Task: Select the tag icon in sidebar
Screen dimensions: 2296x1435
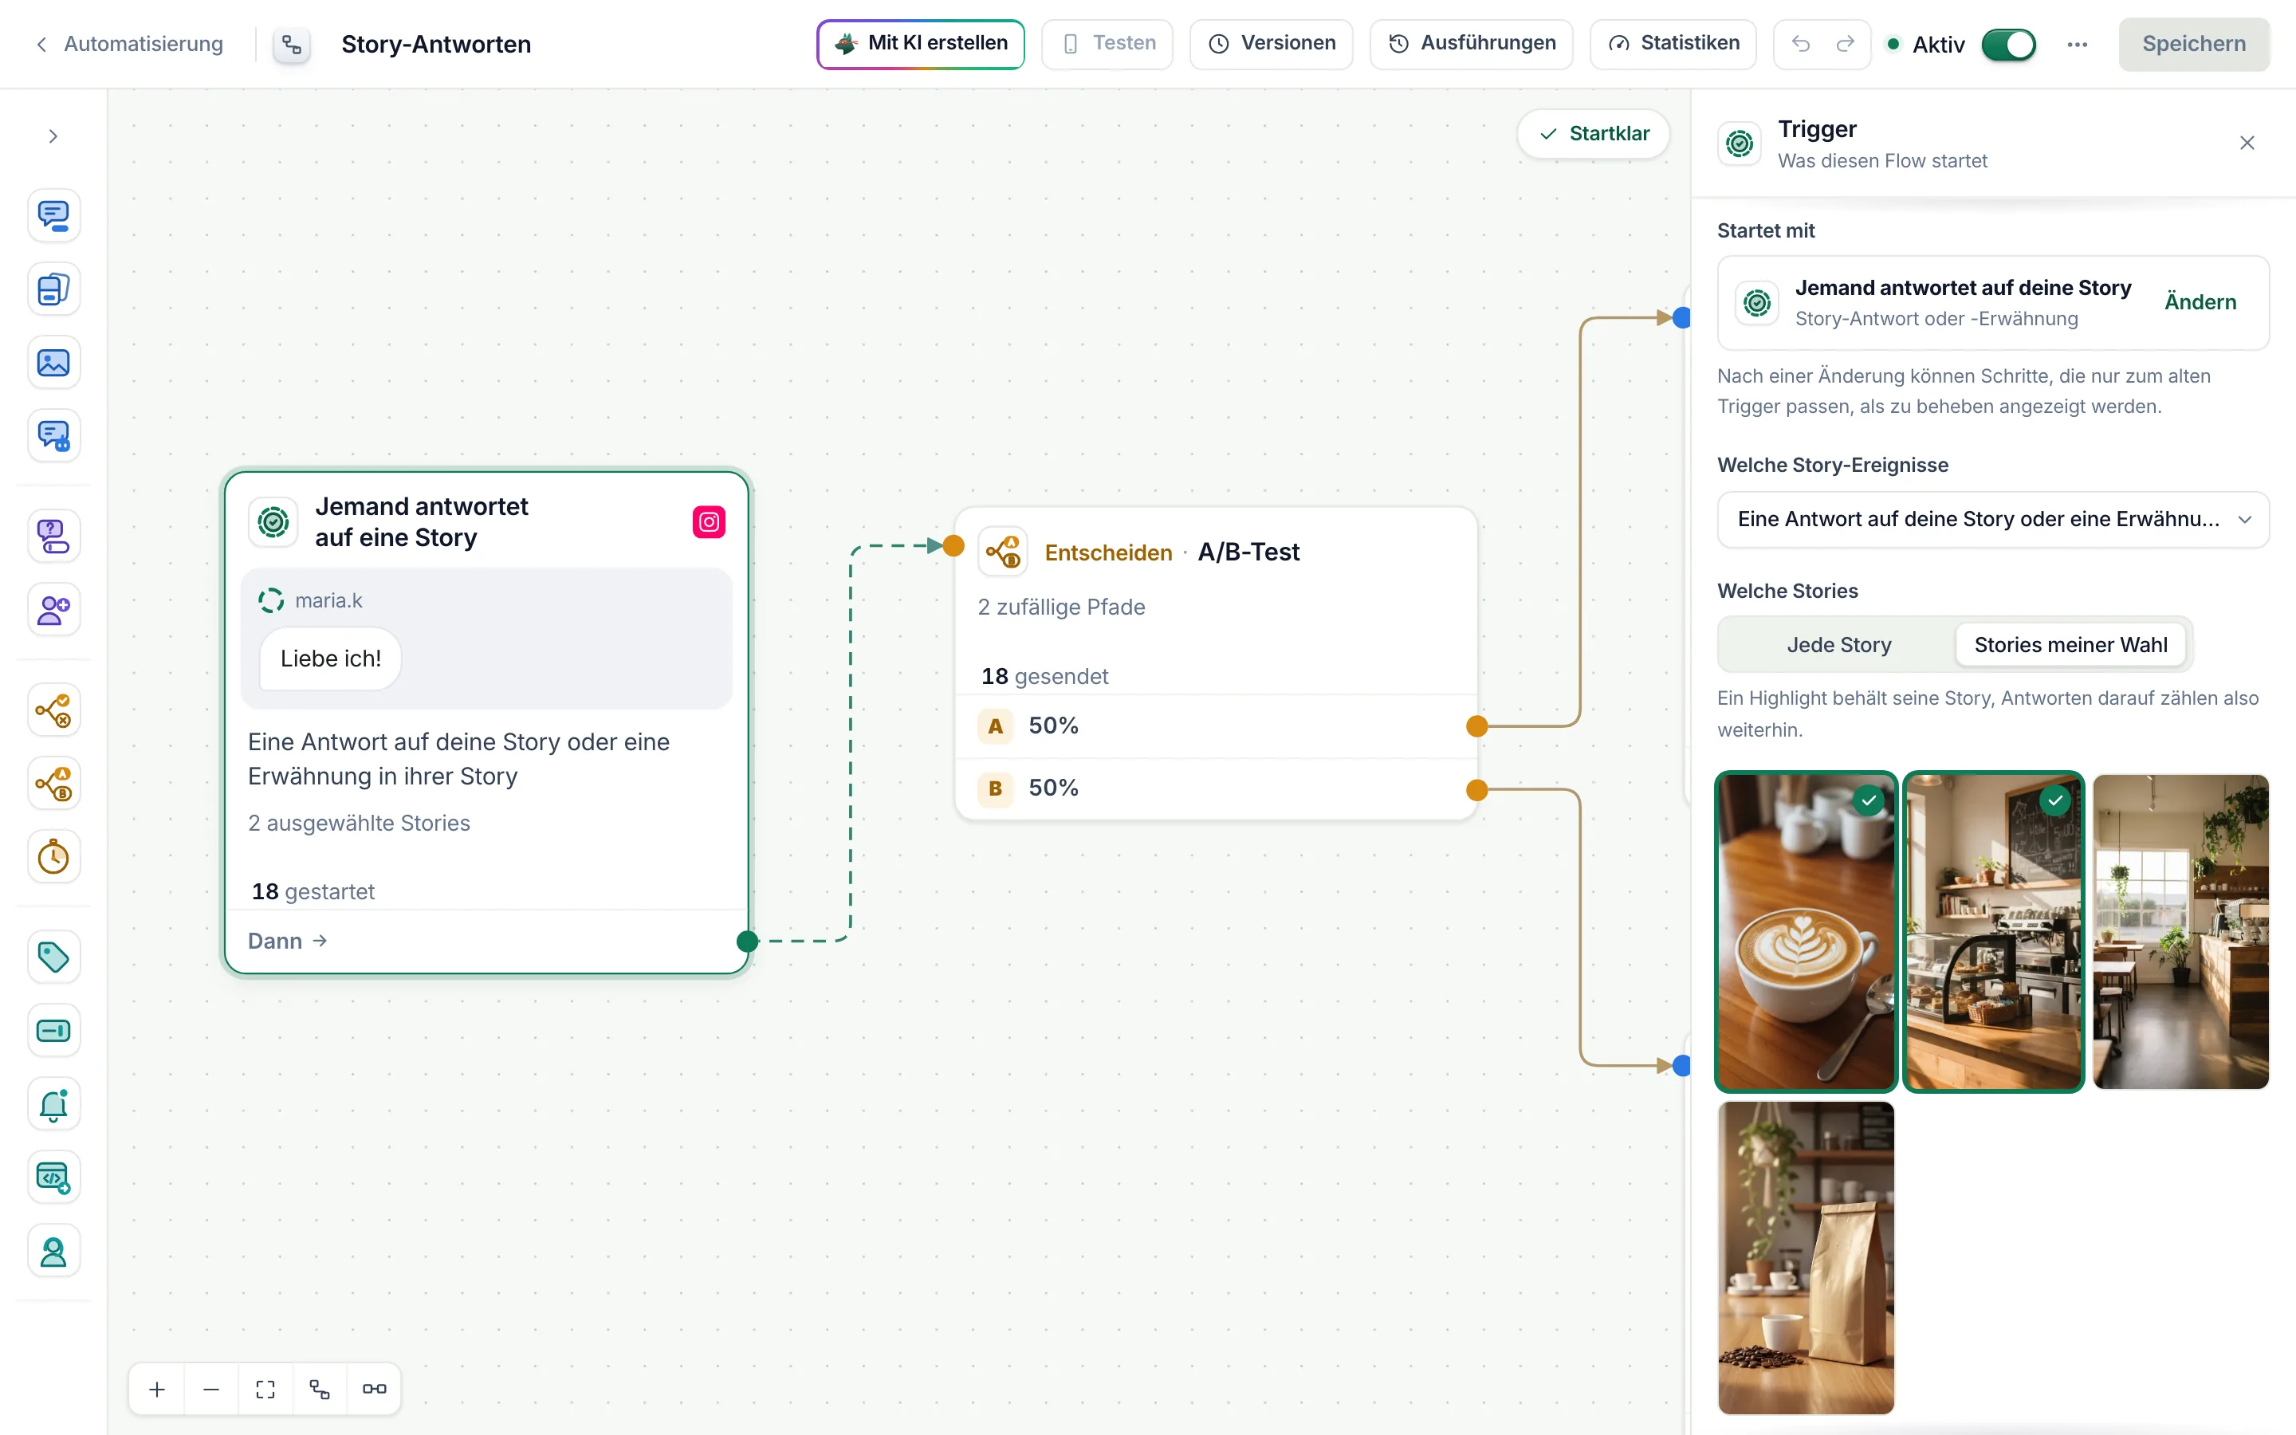Action: [53, 957]
